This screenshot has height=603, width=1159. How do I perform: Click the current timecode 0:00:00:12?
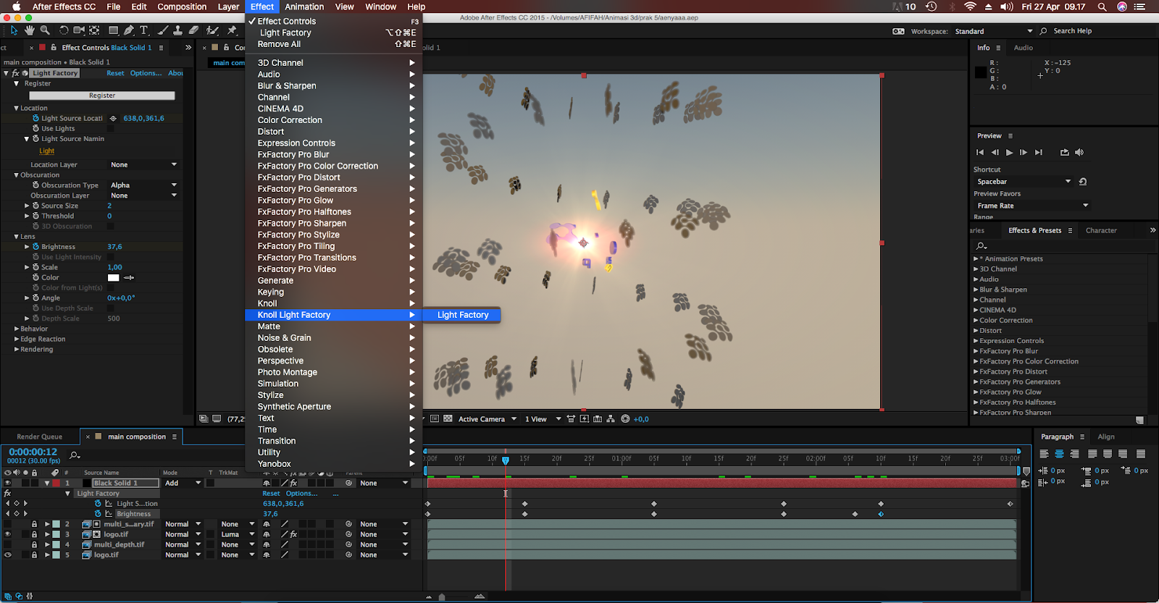[33, 452]
